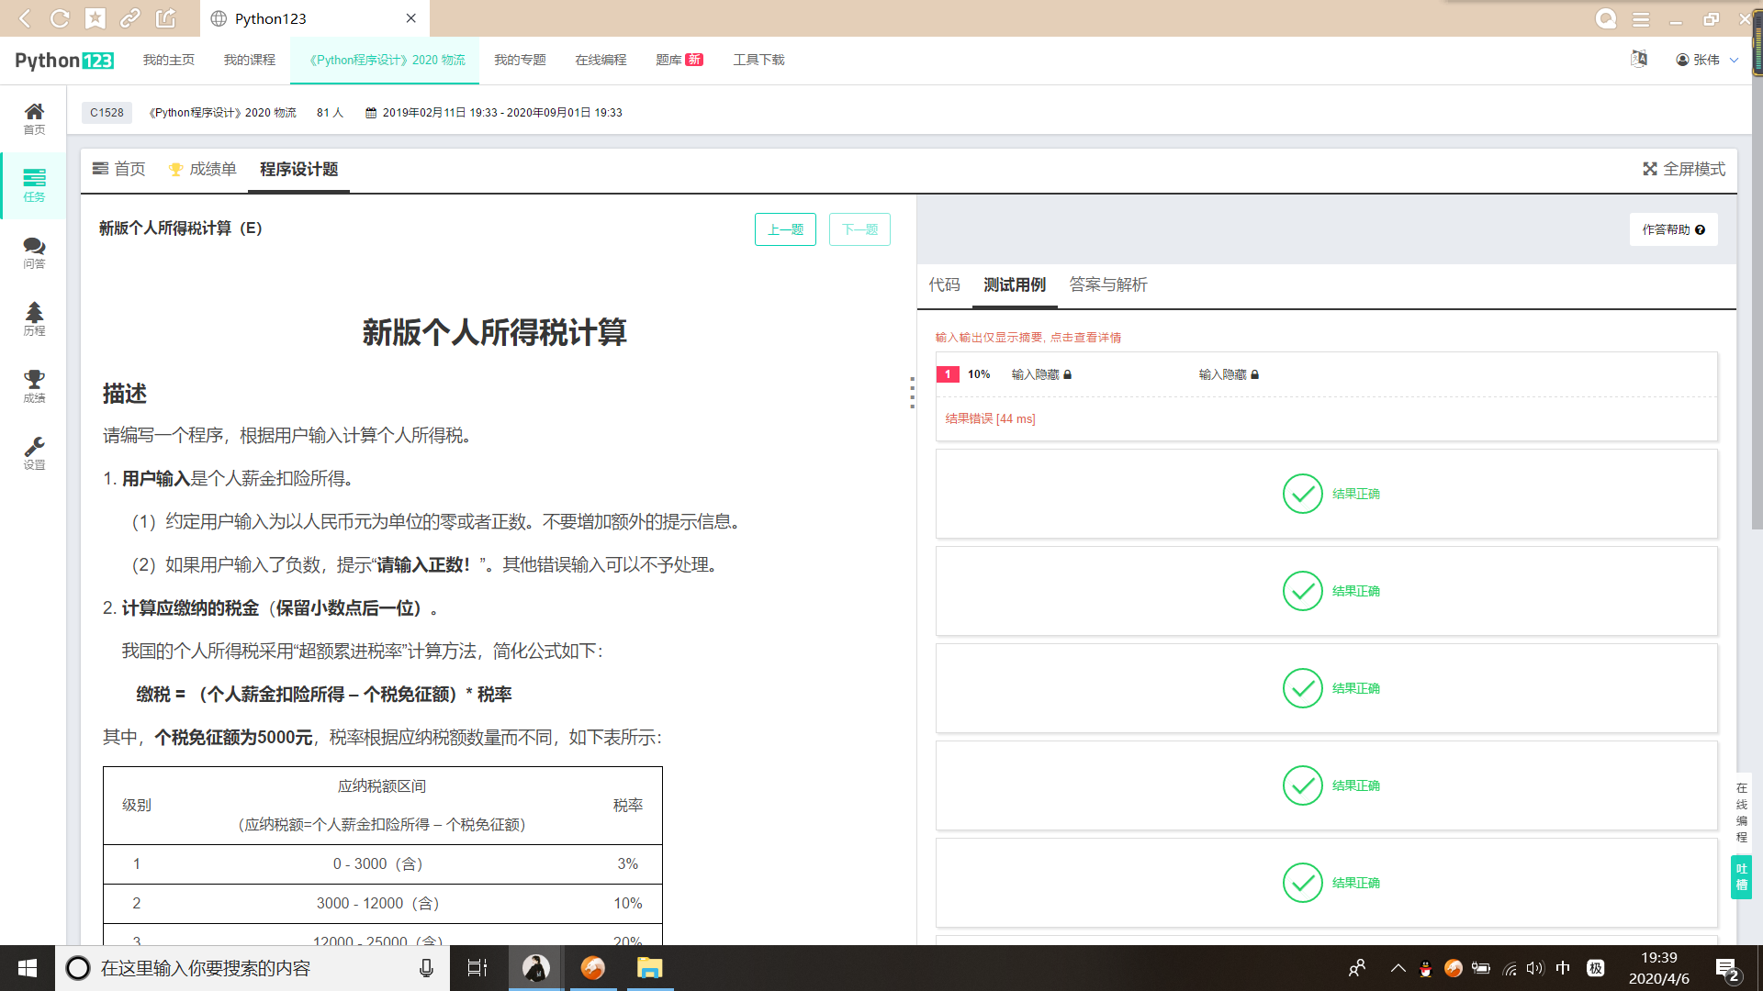Open the 成绩 trophy sidebar icon
The image size is (1763, 991).
coord(34,385)
